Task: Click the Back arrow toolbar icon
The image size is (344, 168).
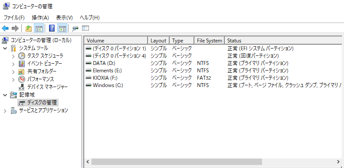Action: [5, 28]
